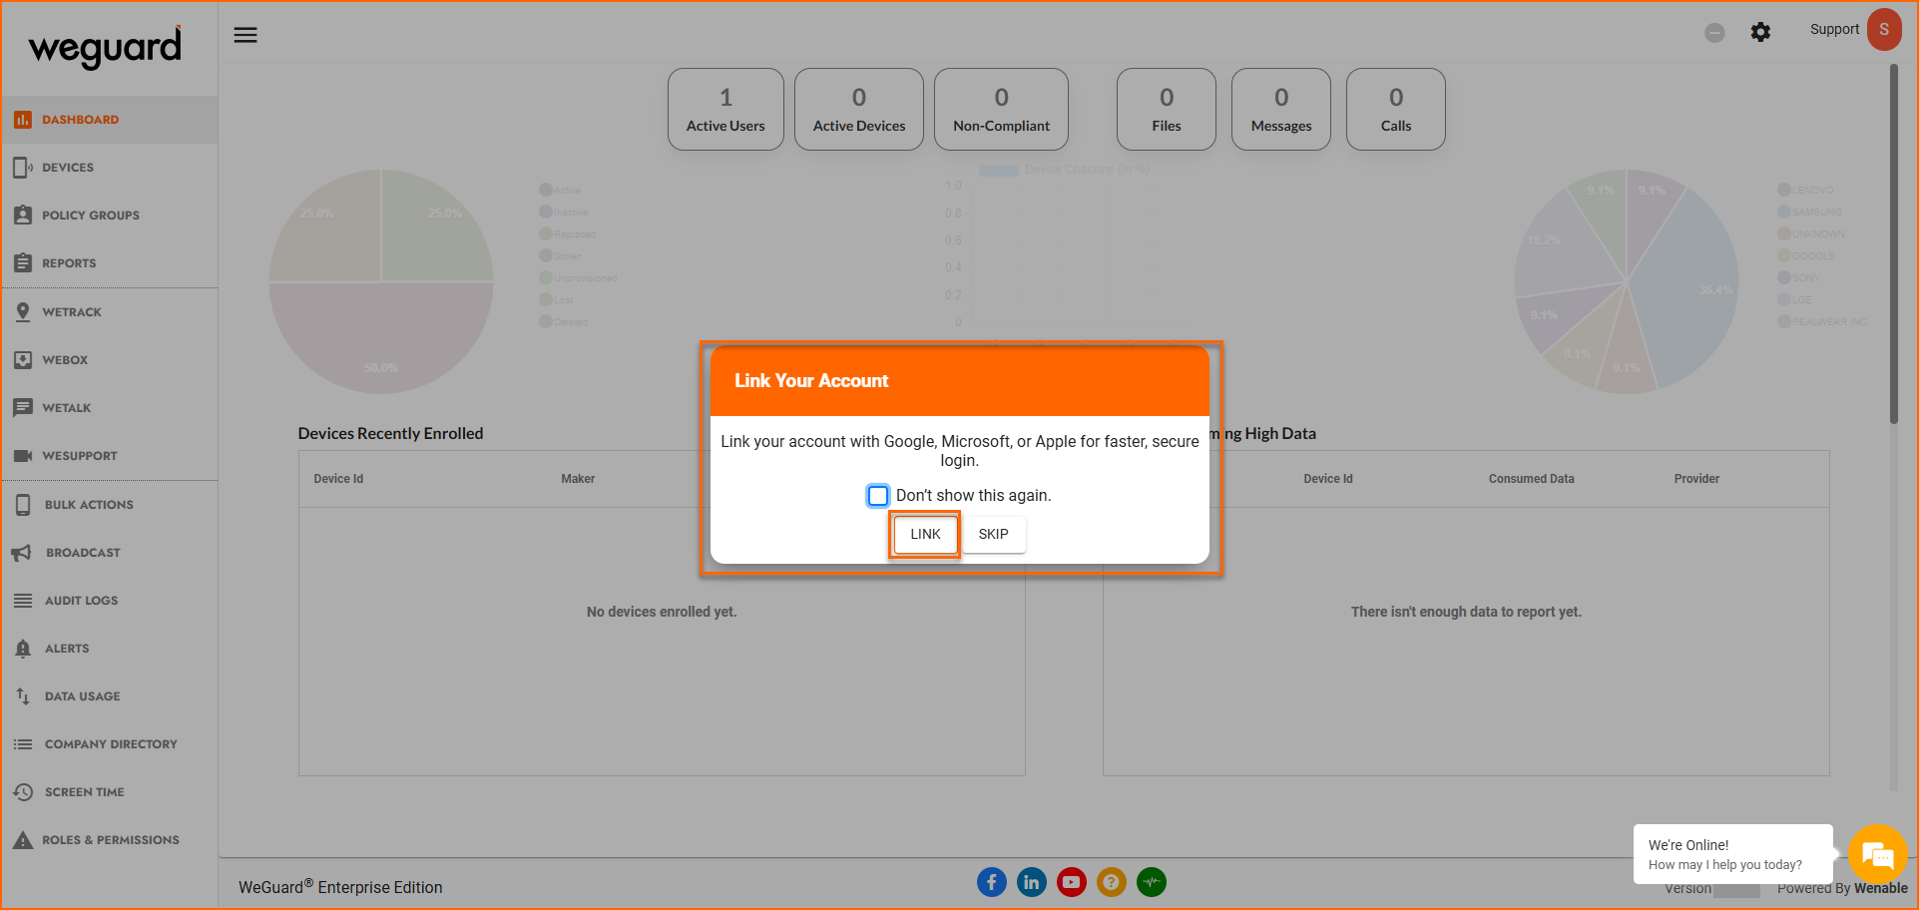Open the YouTube footer icon

pyautogui.click(x=1071, y=882)
